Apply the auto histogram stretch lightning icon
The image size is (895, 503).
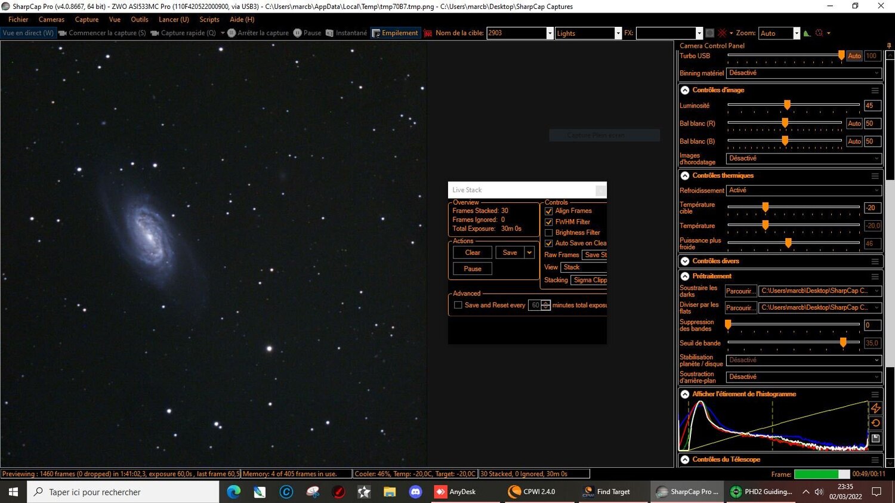[x=876, y=408]
